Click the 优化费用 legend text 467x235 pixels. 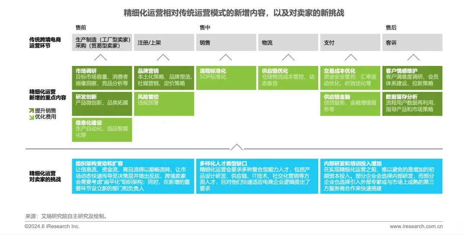click(45, 117)
